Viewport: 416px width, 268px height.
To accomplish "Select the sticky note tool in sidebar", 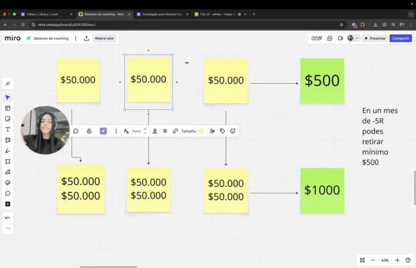I will pyautogui.click(x=8, y=119).
